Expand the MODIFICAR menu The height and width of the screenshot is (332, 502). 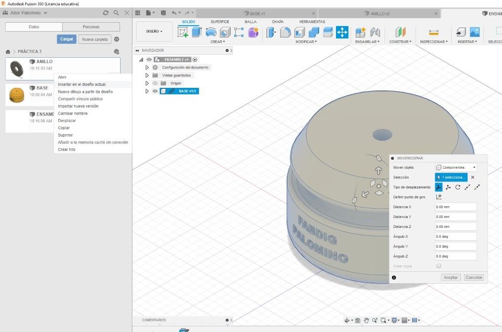pos(306,42)
